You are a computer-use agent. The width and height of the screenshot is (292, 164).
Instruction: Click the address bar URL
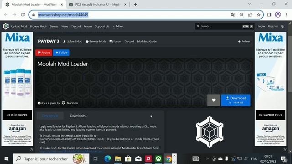63,15
